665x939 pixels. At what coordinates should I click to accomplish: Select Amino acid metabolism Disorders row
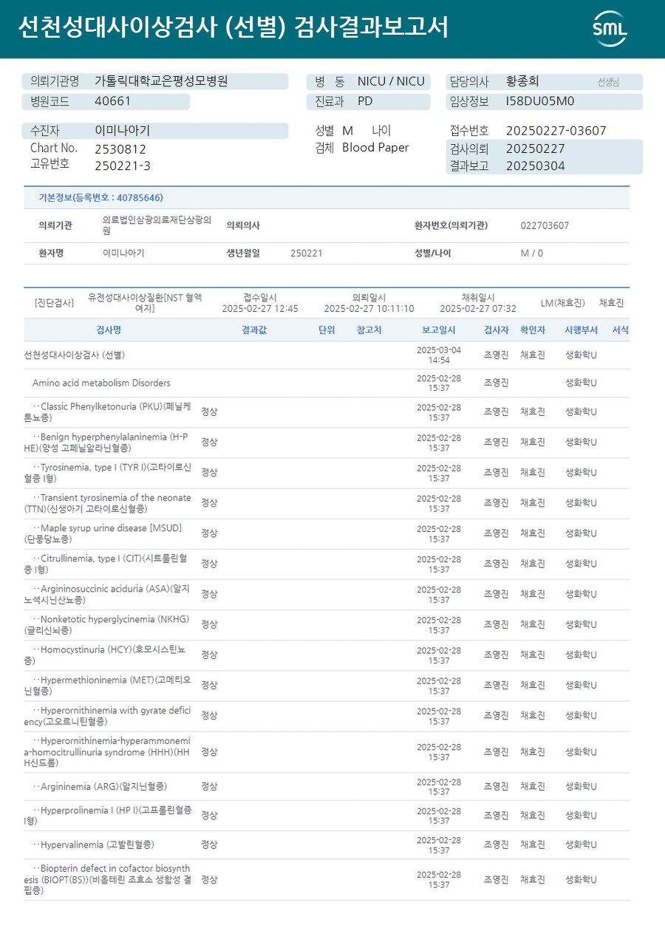point(327,383)
